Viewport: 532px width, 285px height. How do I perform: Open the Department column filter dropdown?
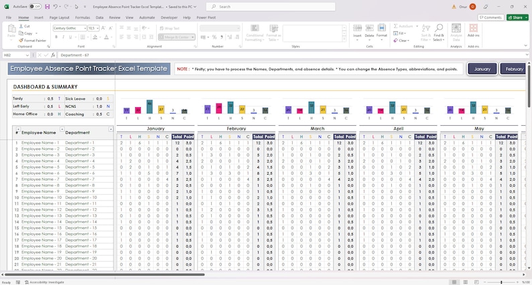pyautogui.click(x=111, y=129)
